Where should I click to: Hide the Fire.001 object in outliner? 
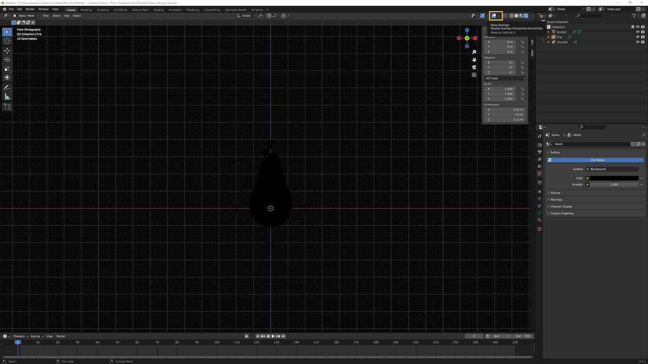pyautogui.click(x=638, y=42)
